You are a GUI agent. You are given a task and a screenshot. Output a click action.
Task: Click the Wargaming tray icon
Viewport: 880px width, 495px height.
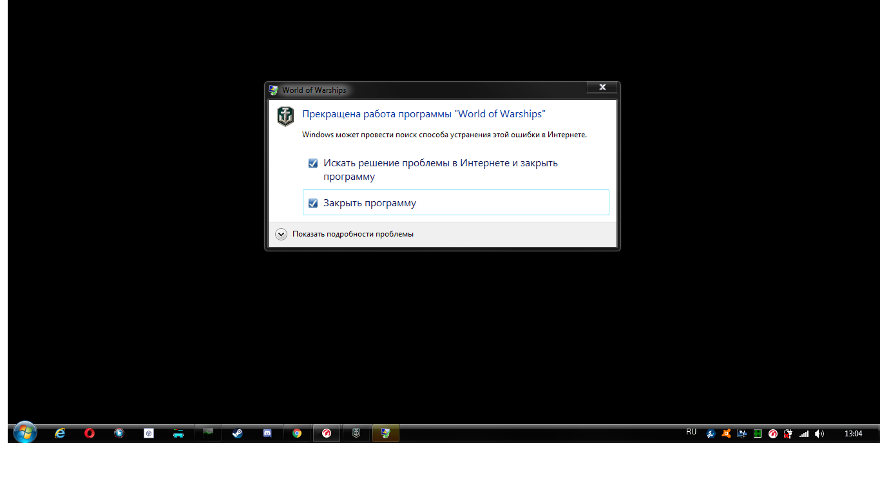point(773,434)
